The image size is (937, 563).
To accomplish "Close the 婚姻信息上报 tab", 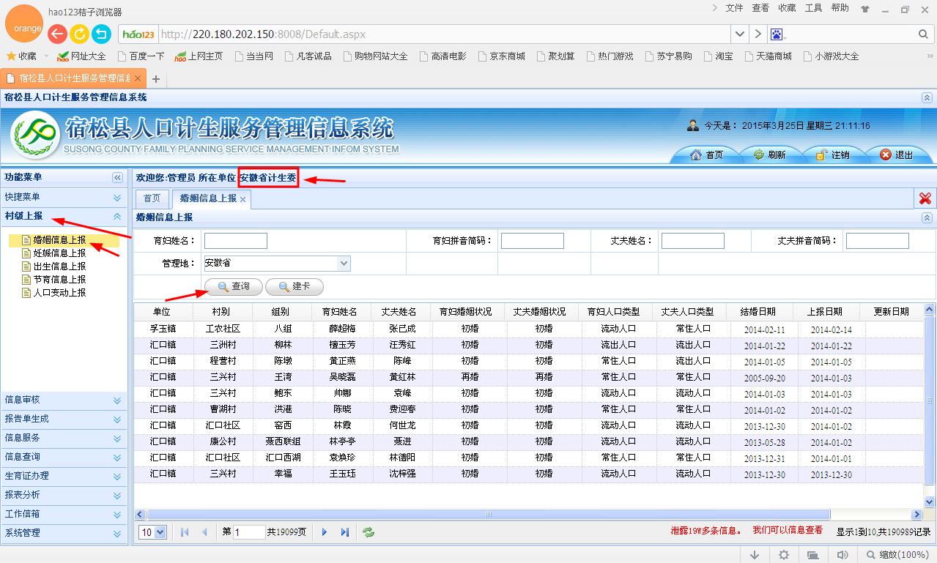I will (x=243, y=199).
